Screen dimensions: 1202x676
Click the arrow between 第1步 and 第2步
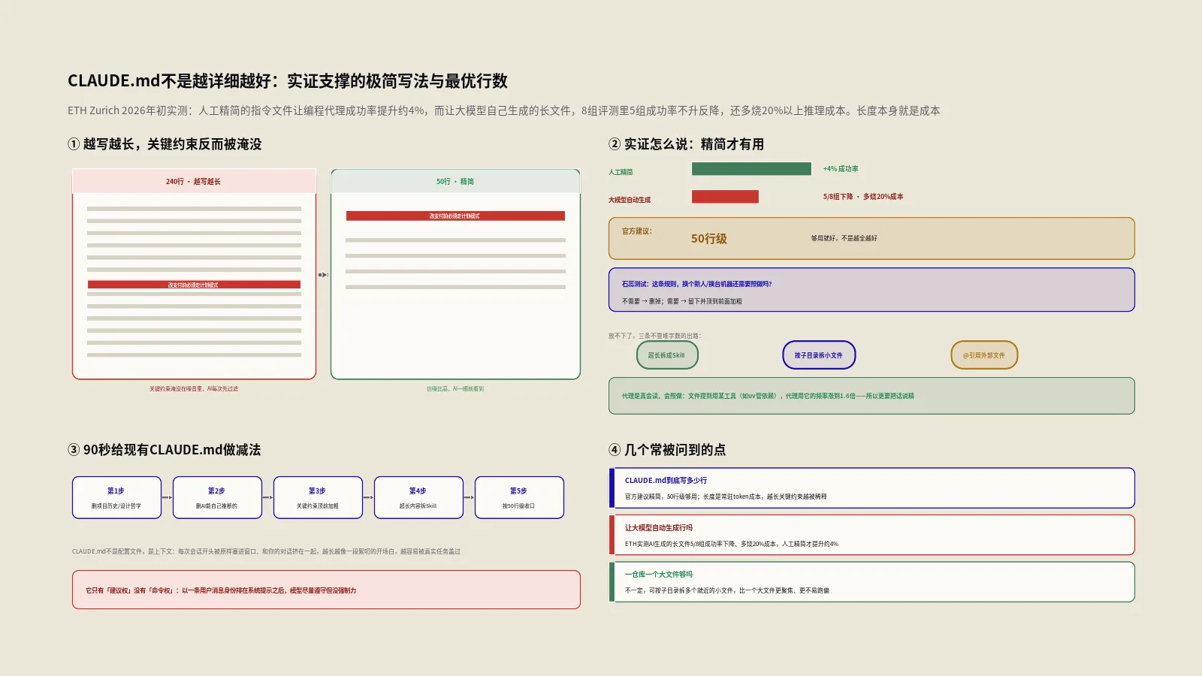pos(167,497)
